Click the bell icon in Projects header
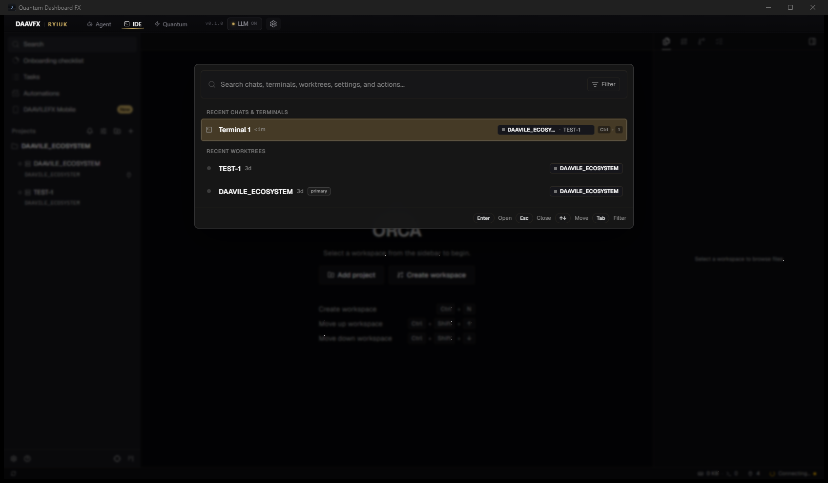The width and height of the screenshot is (828, 483). coord(90,131)
